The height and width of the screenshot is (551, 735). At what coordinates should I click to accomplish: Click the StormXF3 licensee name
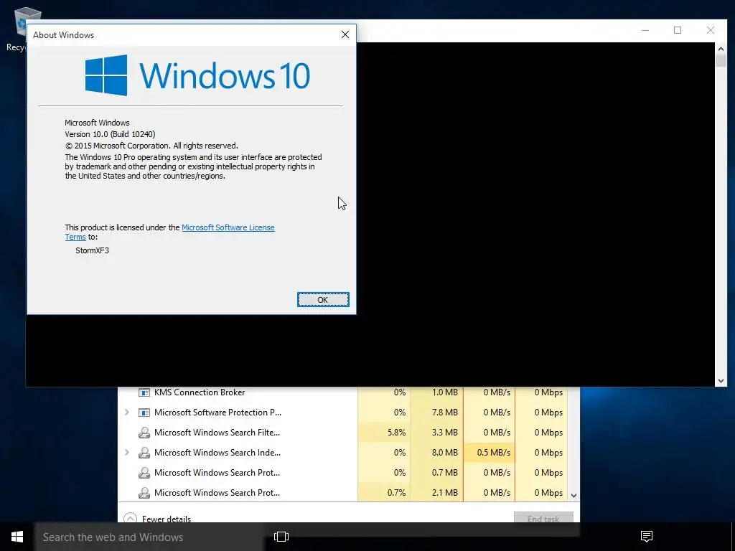pyautogui.click(x=93, y=250)
